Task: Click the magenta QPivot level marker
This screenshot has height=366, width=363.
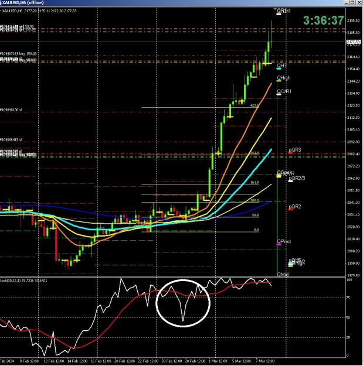Action: 279,244
